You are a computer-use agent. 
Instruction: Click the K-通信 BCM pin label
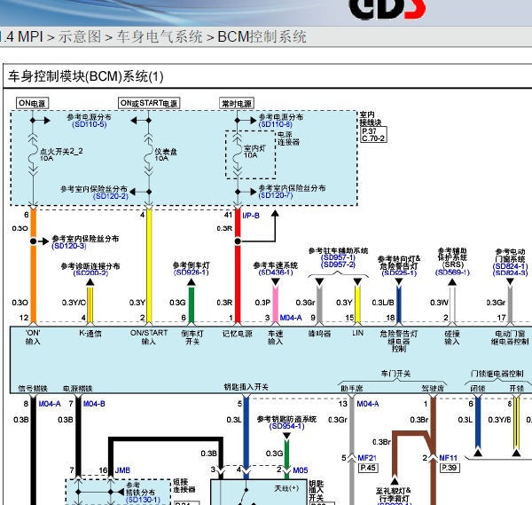[90, 334]
